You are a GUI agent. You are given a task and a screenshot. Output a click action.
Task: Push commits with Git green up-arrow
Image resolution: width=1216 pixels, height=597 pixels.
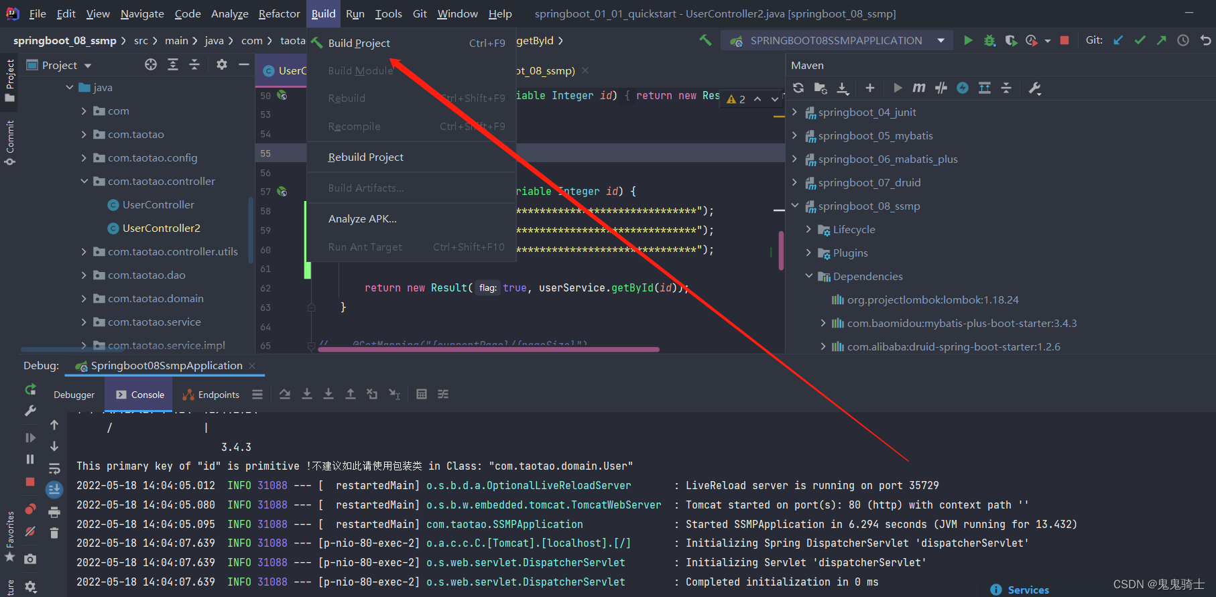pyautogui.click(x=1161, y=41)
